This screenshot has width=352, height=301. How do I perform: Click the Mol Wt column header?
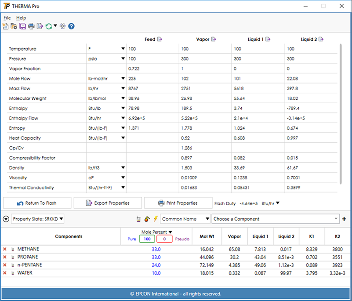pos(207,236)
